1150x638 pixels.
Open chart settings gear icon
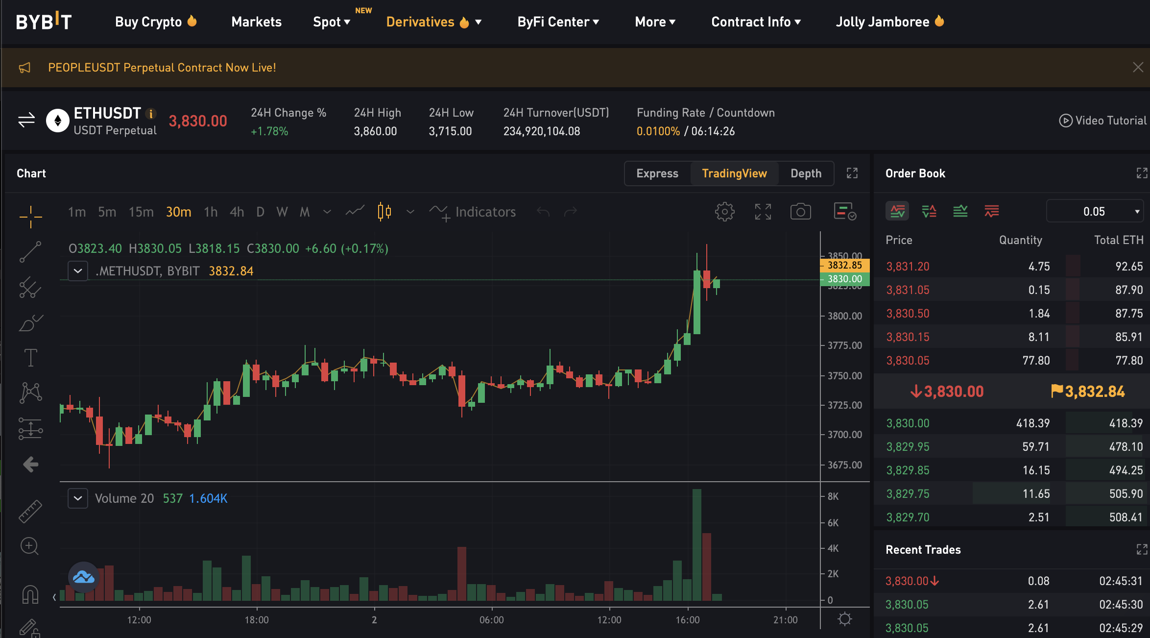coord(724,212)
